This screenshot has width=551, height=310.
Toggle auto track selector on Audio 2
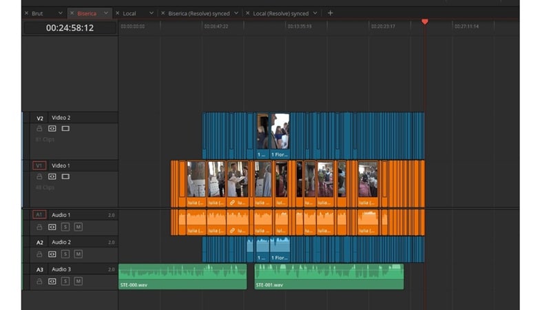pos(52,254)
